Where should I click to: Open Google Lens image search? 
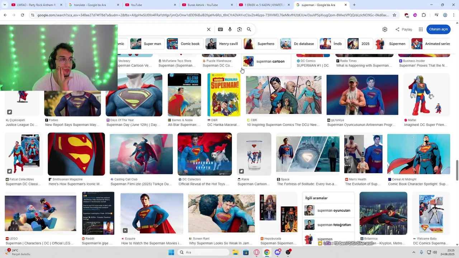click(240, 29)
